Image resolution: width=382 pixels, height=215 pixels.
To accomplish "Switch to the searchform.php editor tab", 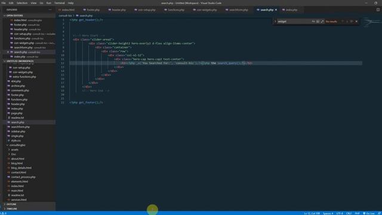I will pos(237,10).
